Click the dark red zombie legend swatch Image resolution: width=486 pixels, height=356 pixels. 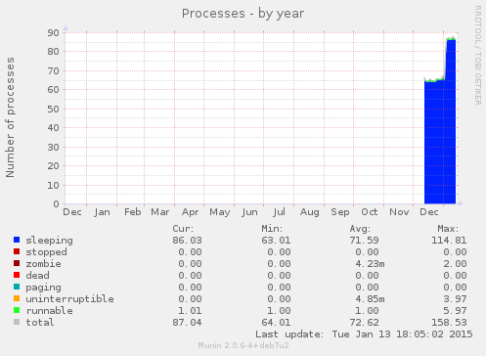pyautogui.click(x=17, y=263)
